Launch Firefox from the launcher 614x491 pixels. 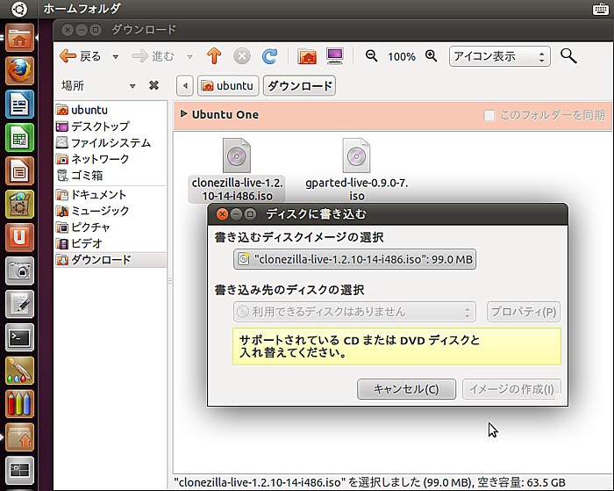click(19, 71)
